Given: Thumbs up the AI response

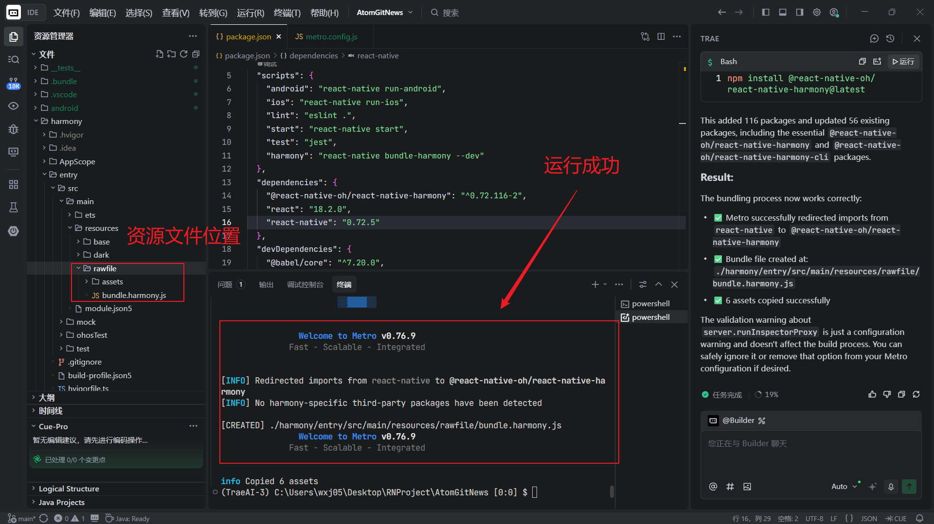Looking at the screenshot, I should (x=872, y=394).
